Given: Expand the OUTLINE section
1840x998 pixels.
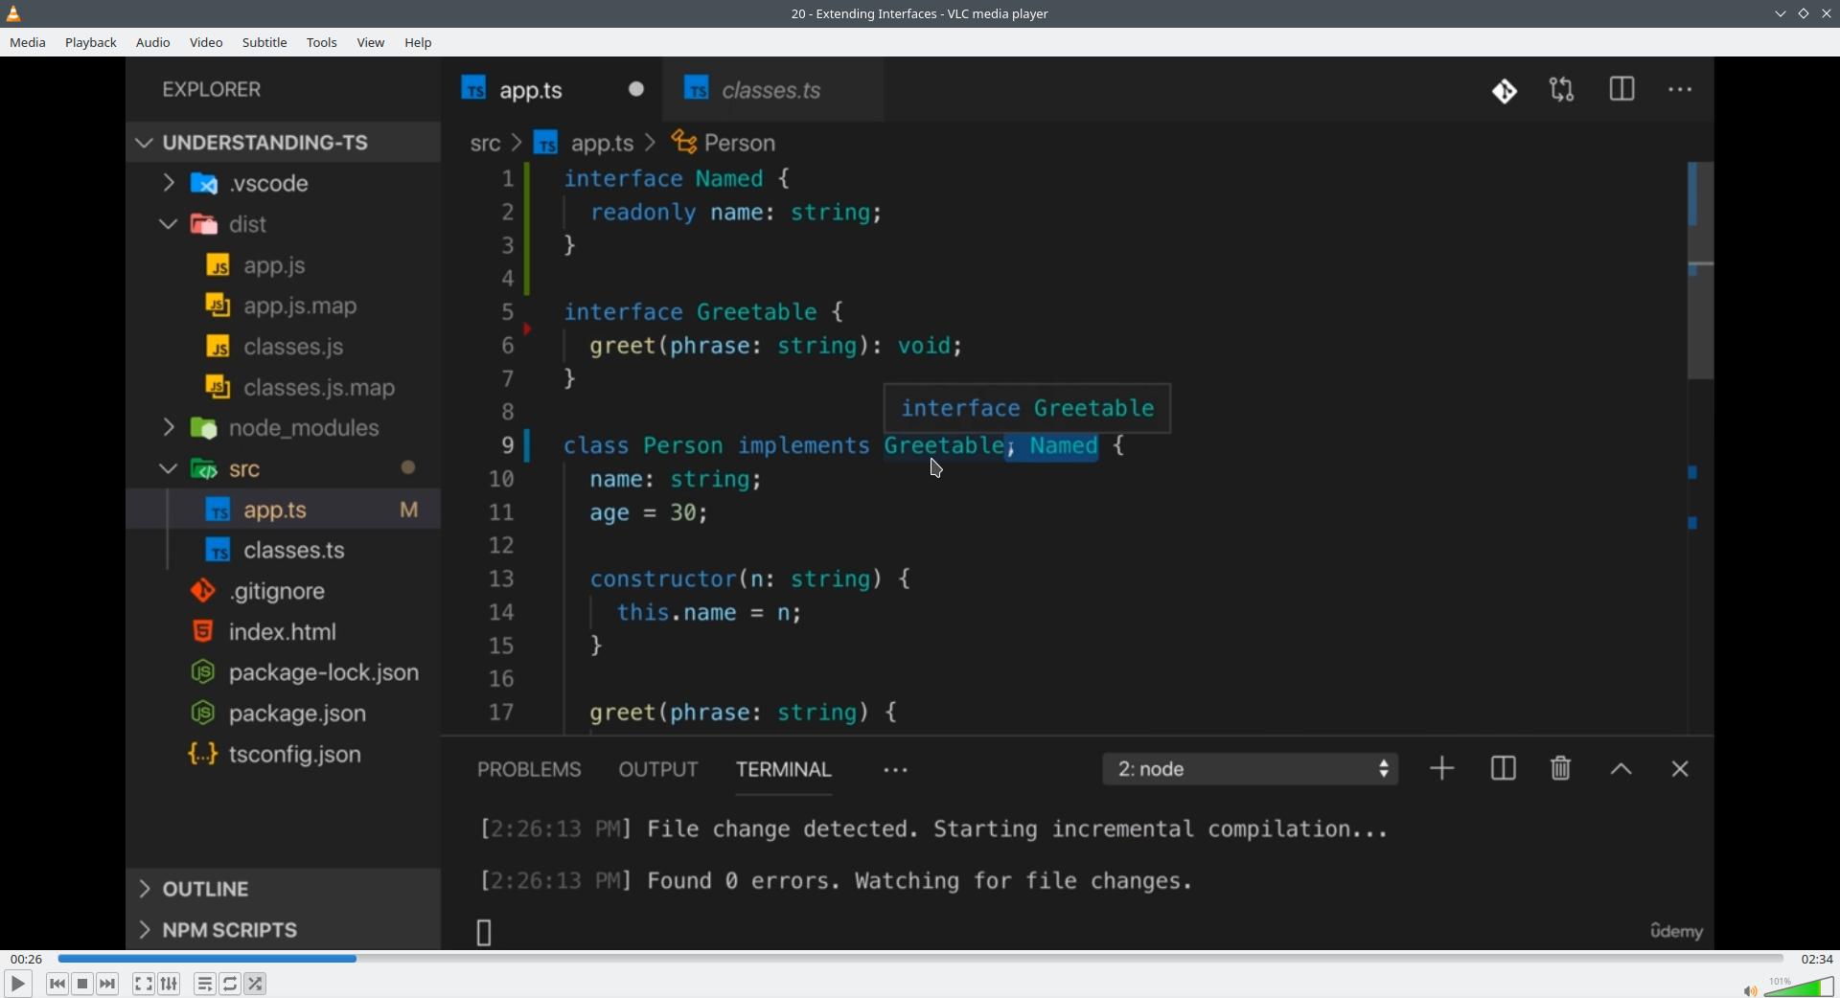Looking at the screenshot, I should point(284,889).
